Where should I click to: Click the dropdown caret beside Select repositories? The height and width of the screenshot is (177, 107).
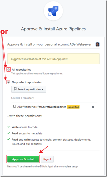pyautogui.click(x=42, y=90)
